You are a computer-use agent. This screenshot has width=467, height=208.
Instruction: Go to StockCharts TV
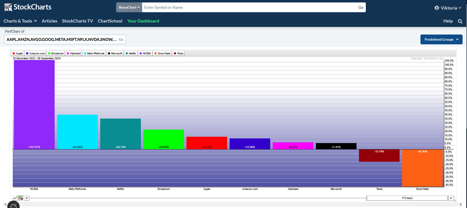77,21
